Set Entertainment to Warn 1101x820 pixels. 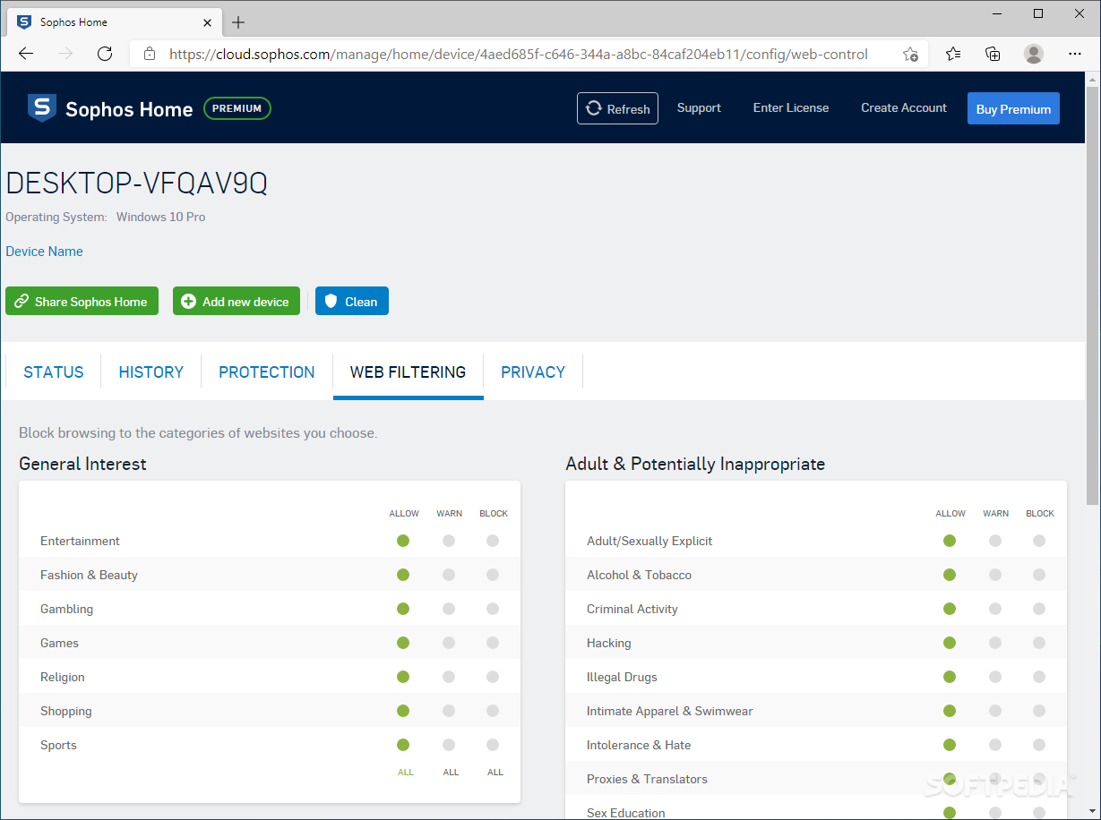[449, 541]
